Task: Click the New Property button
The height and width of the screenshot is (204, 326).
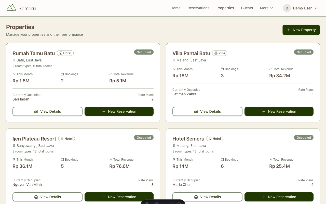Action: pyautogui.click(x=301, y=30)
